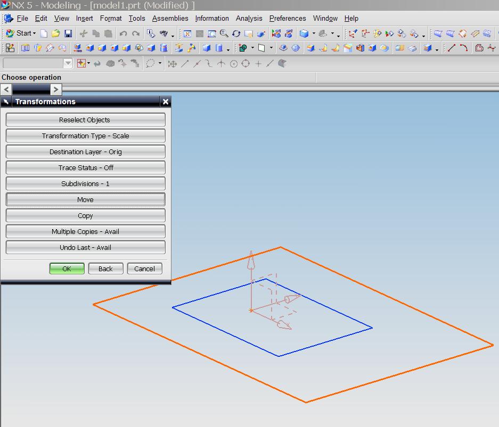
Task: Click the right arrow of dialog rail
Action: pyautogui.click(x=56, y=89)
